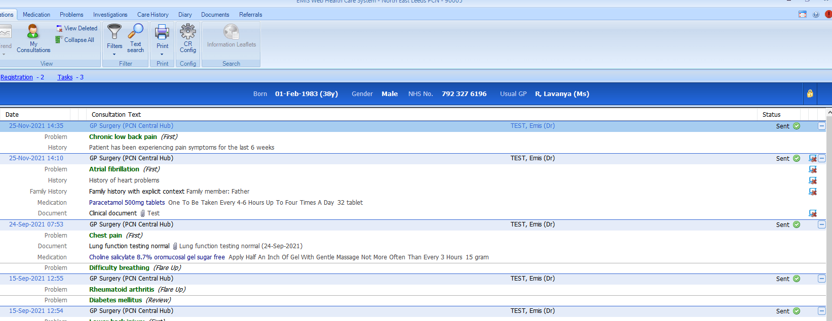This screenshot has width=832, height=321.
Task: Collapse the 15-Sep-2021 12:54 consultation
Action: click(x=822, y=311)
